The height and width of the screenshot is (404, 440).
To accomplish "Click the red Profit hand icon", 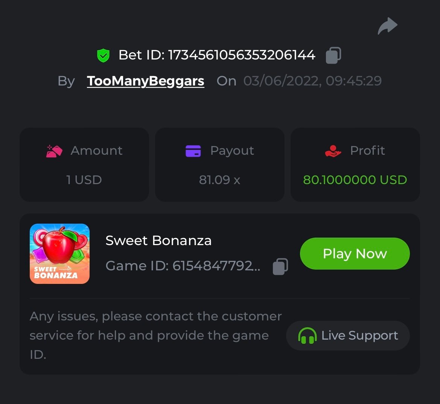I will point(333,151).
